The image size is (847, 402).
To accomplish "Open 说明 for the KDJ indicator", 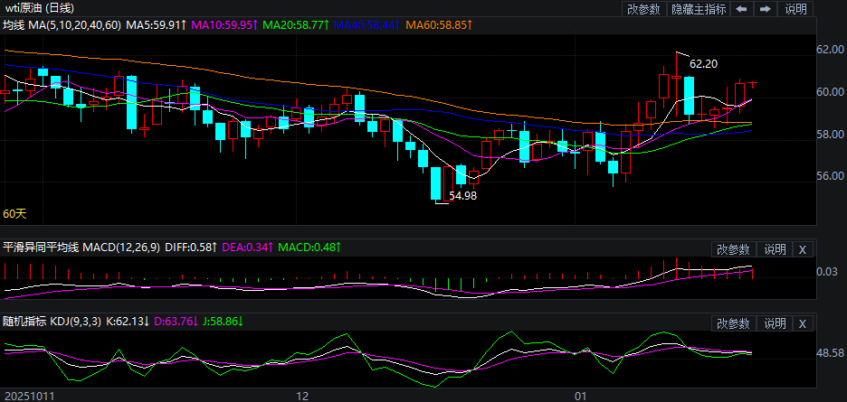I will (x=775, y=323).
